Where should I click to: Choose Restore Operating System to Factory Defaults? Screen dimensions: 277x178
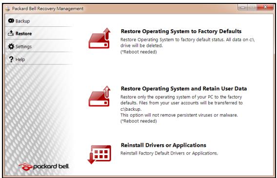181,31
